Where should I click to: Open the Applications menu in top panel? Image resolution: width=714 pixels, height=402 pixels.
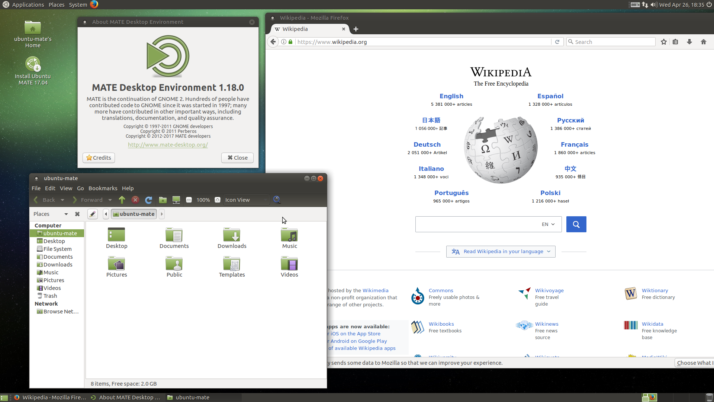(x=28, y=4)
